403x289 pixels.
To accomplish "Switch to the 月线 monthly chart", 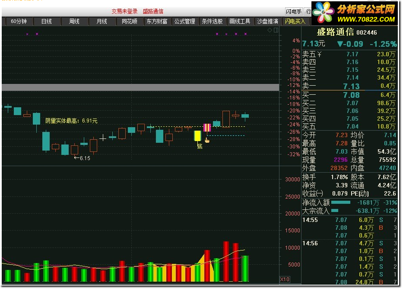I will 102,21.
